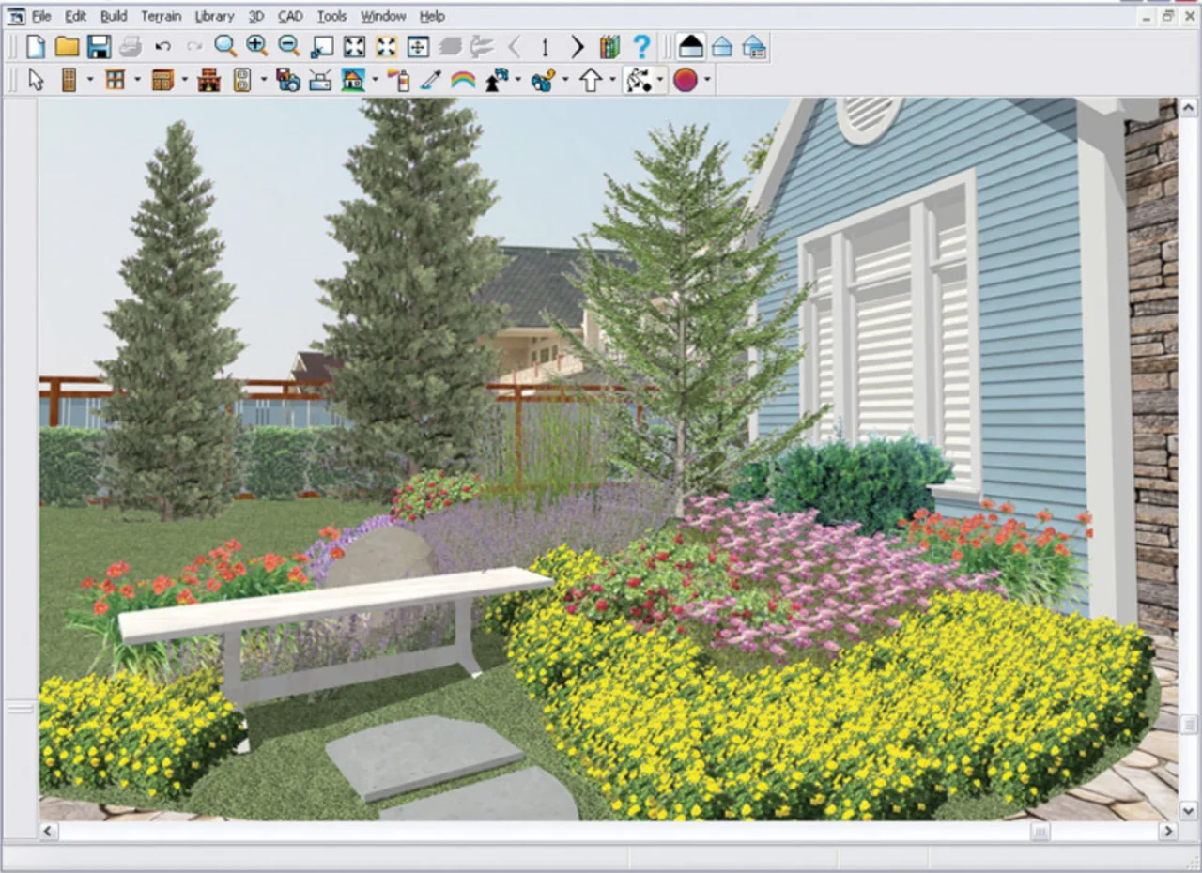The height and width of the screenshot is (873, 1202).
Task: Pick the Material Eyedropper tool
Action: tap(431, 81)
